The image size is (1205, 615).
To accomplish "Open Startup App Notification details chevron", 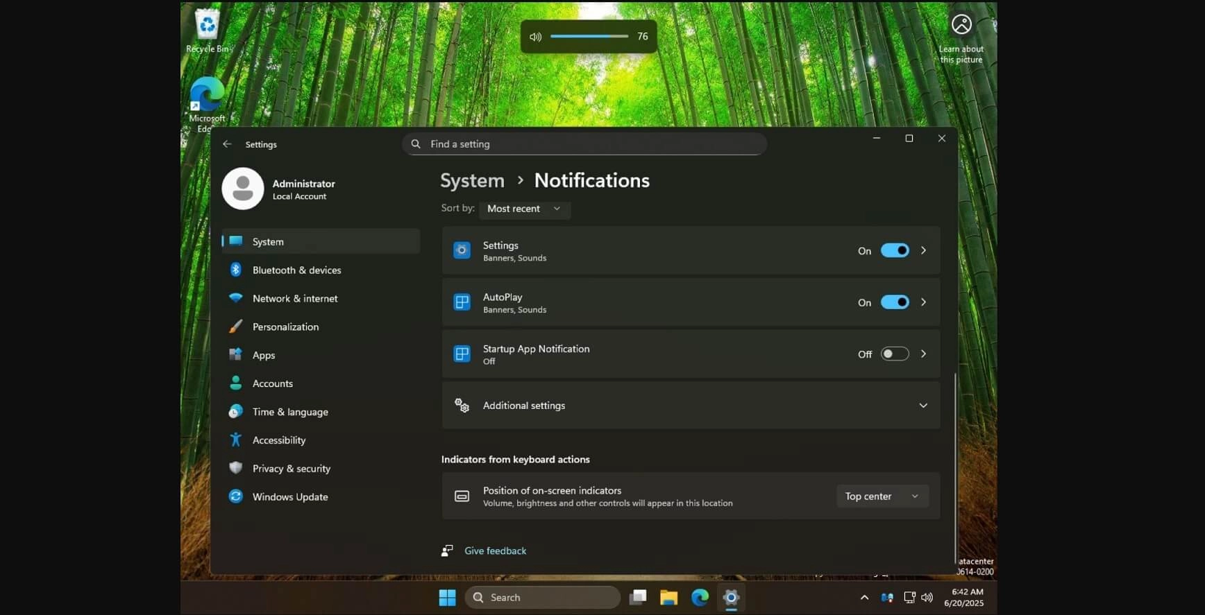I will click(x=923, y=354).
